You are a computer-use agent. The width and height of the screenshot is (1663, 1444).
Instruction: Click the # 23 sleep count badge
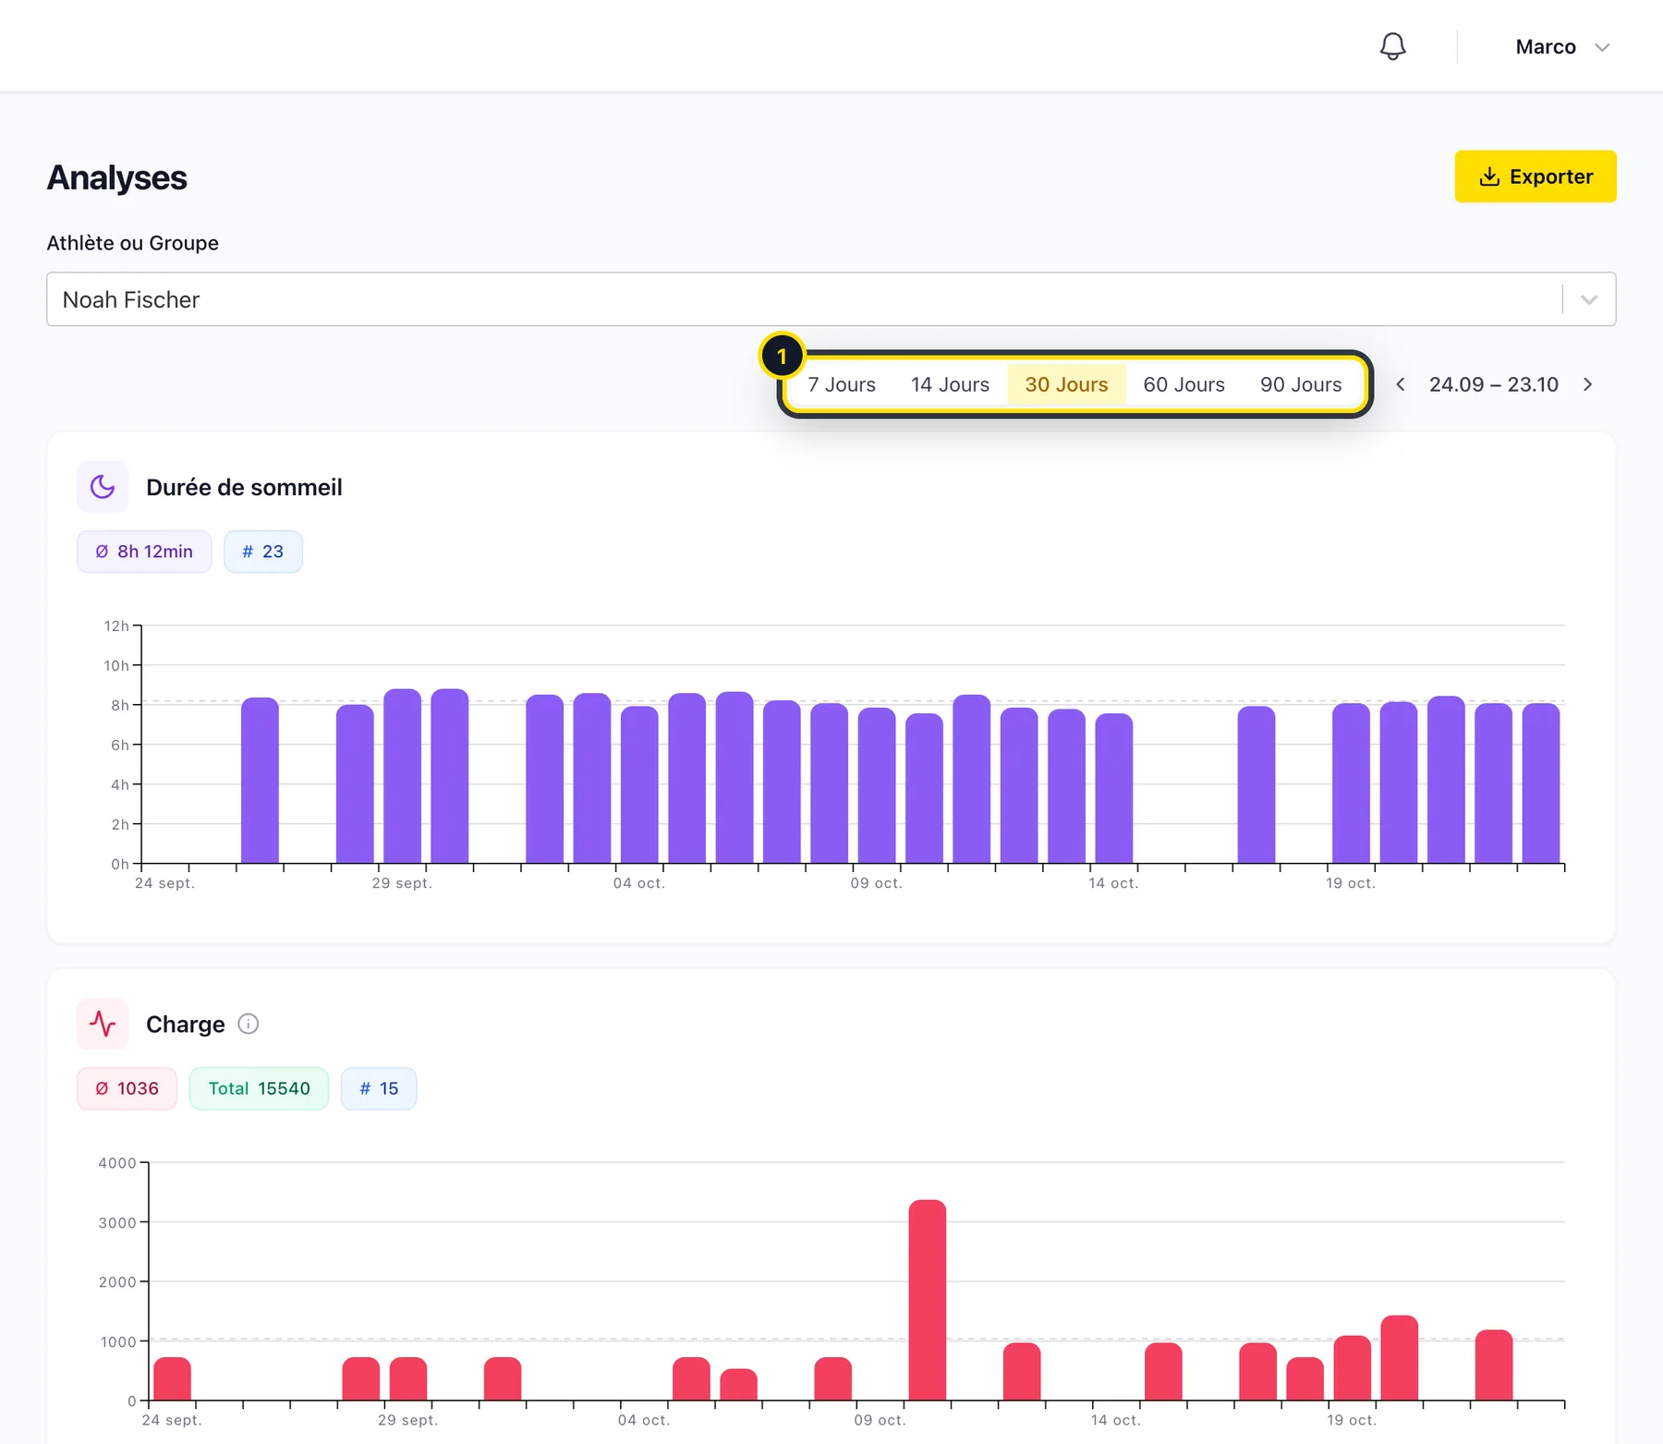[x=263, y=552]
